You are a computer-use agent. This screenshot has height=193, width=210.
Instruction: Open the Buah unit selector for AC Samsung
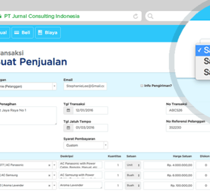click(133, 175)
